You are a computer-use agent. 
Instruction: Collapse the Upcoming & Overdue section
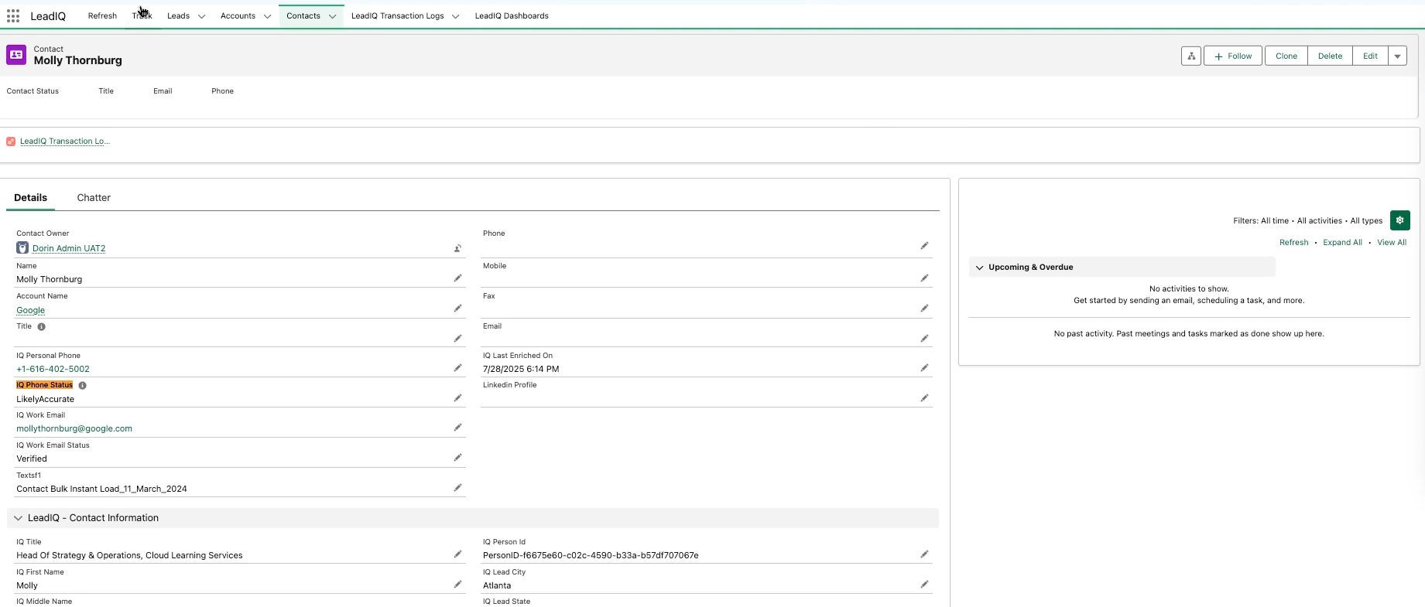[x=980, y=268]
